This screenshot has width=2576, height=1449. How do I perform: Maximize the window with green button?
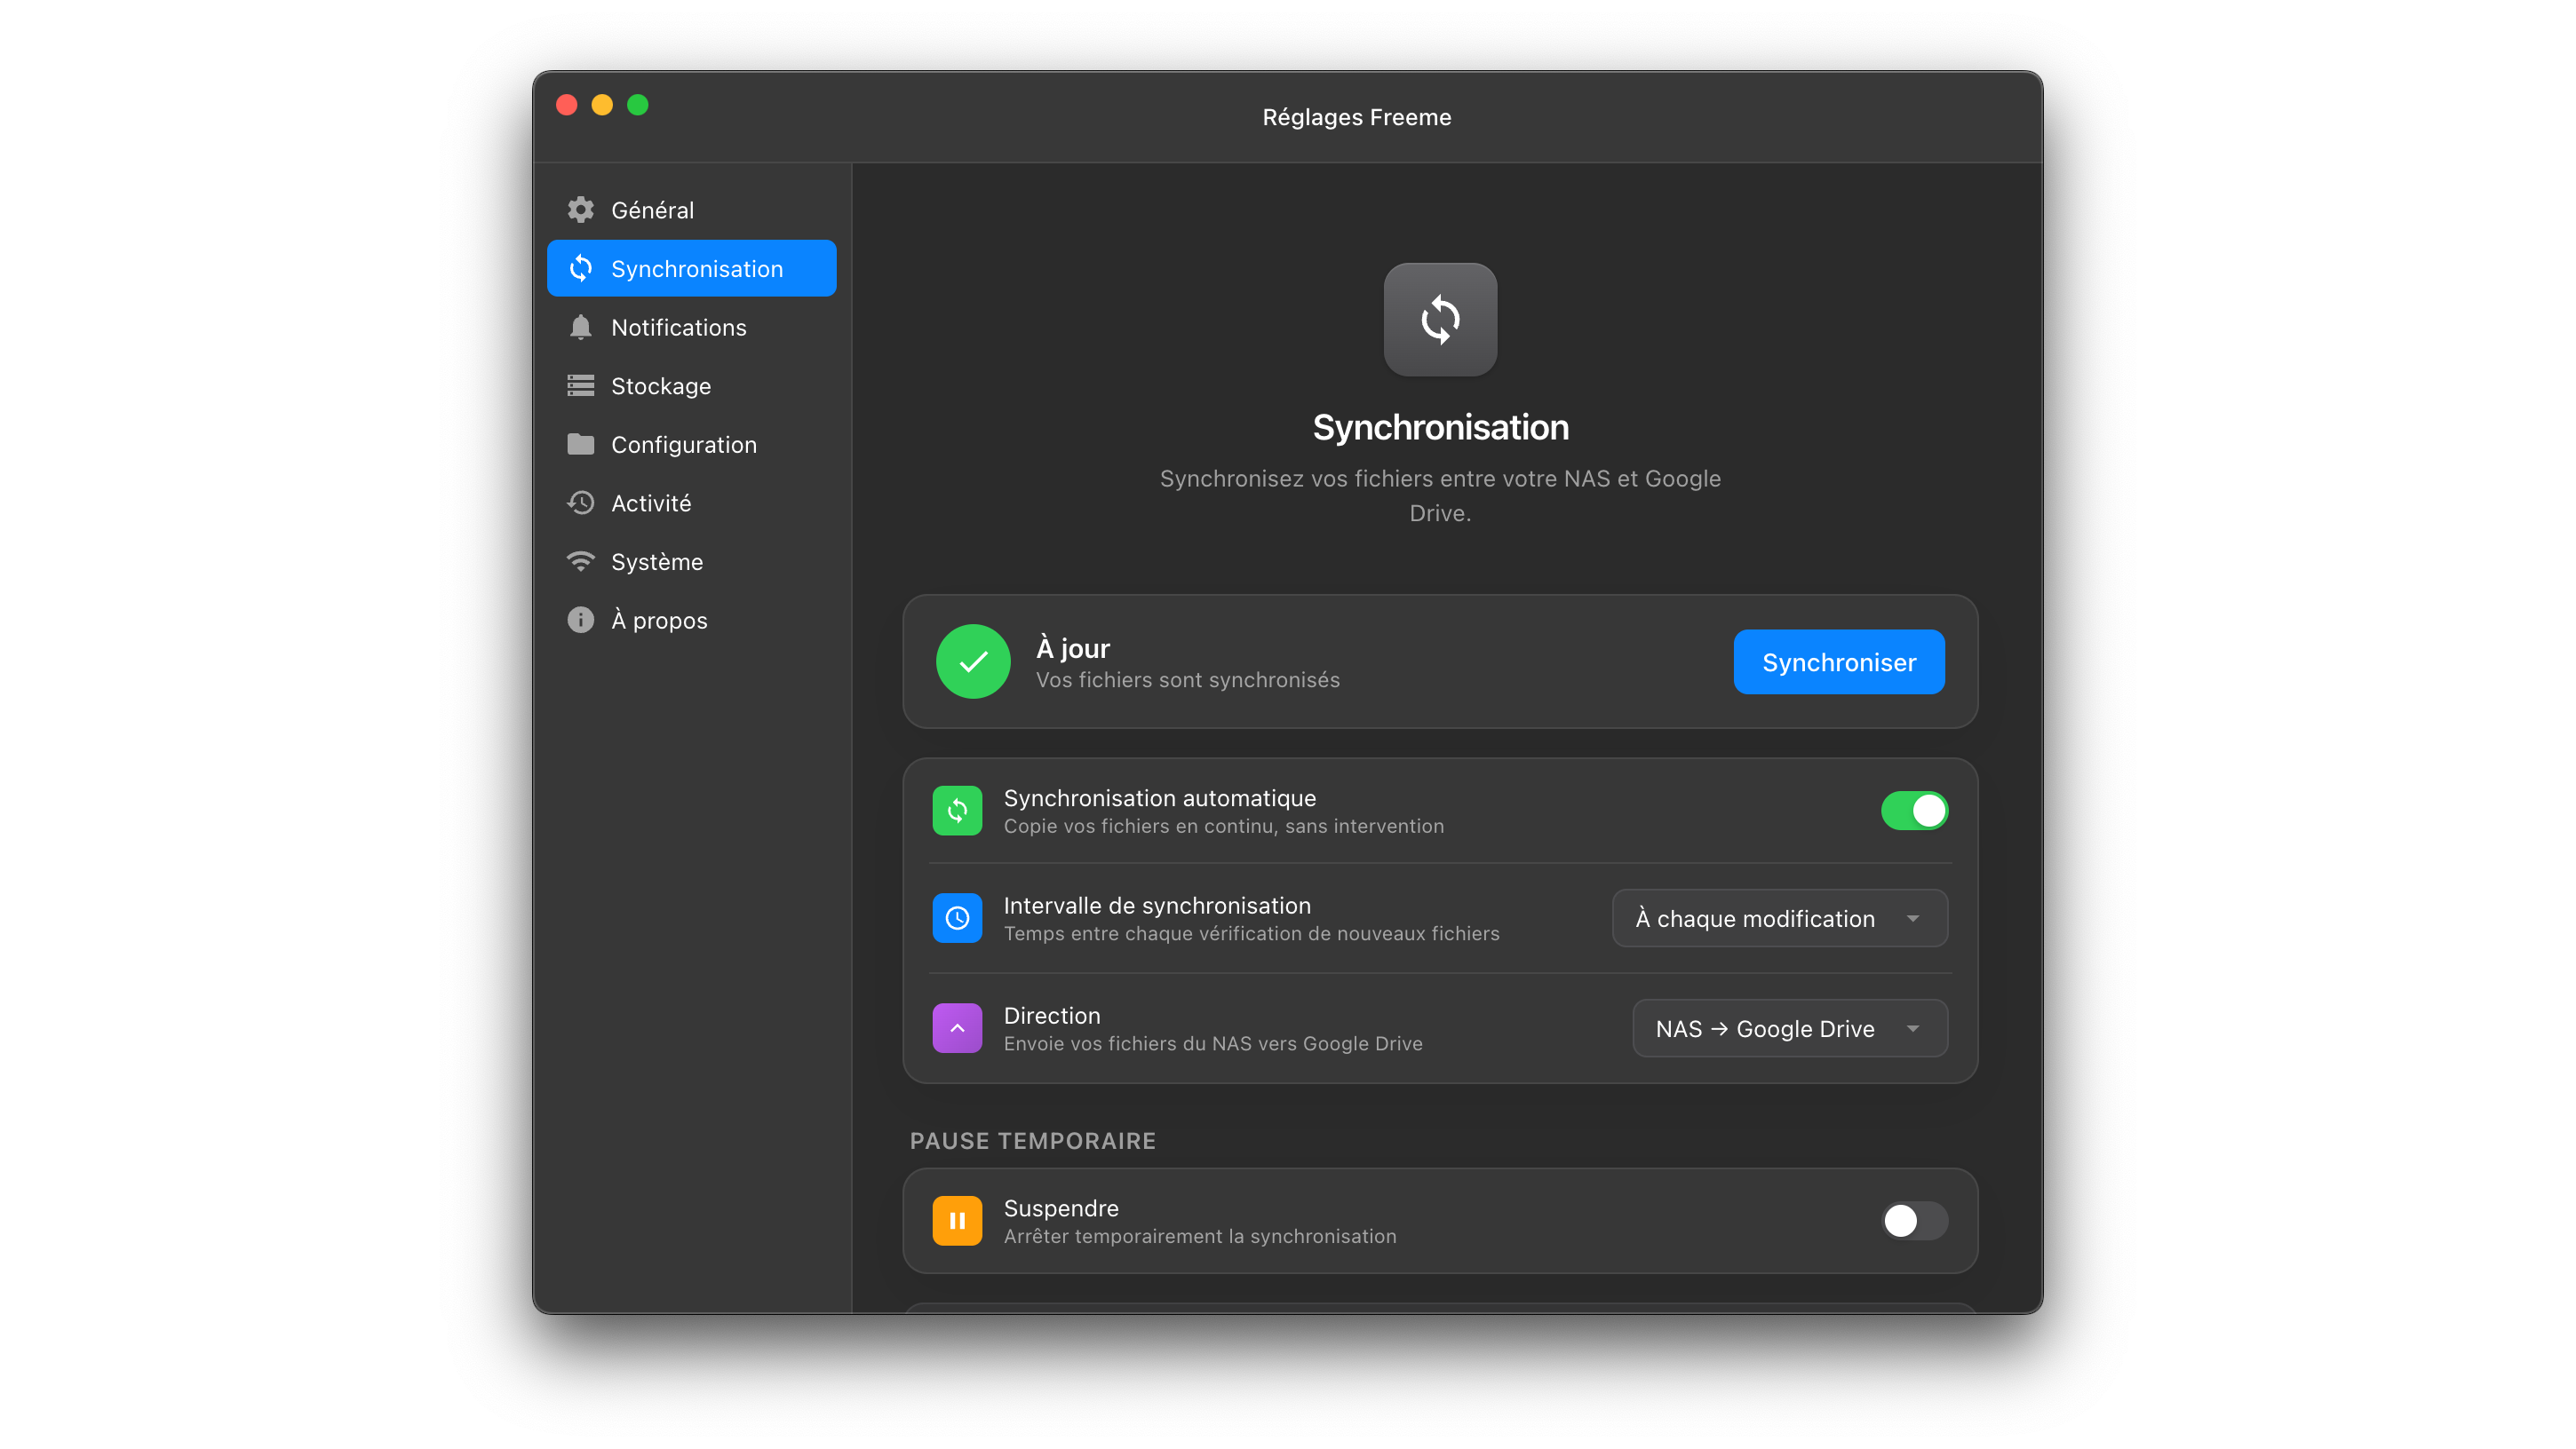638,105
